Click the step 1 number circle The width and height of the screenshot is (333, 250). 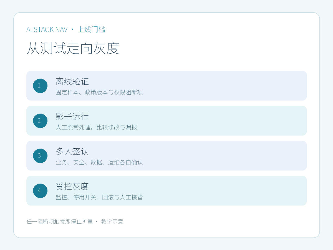[x=40, y=86]
